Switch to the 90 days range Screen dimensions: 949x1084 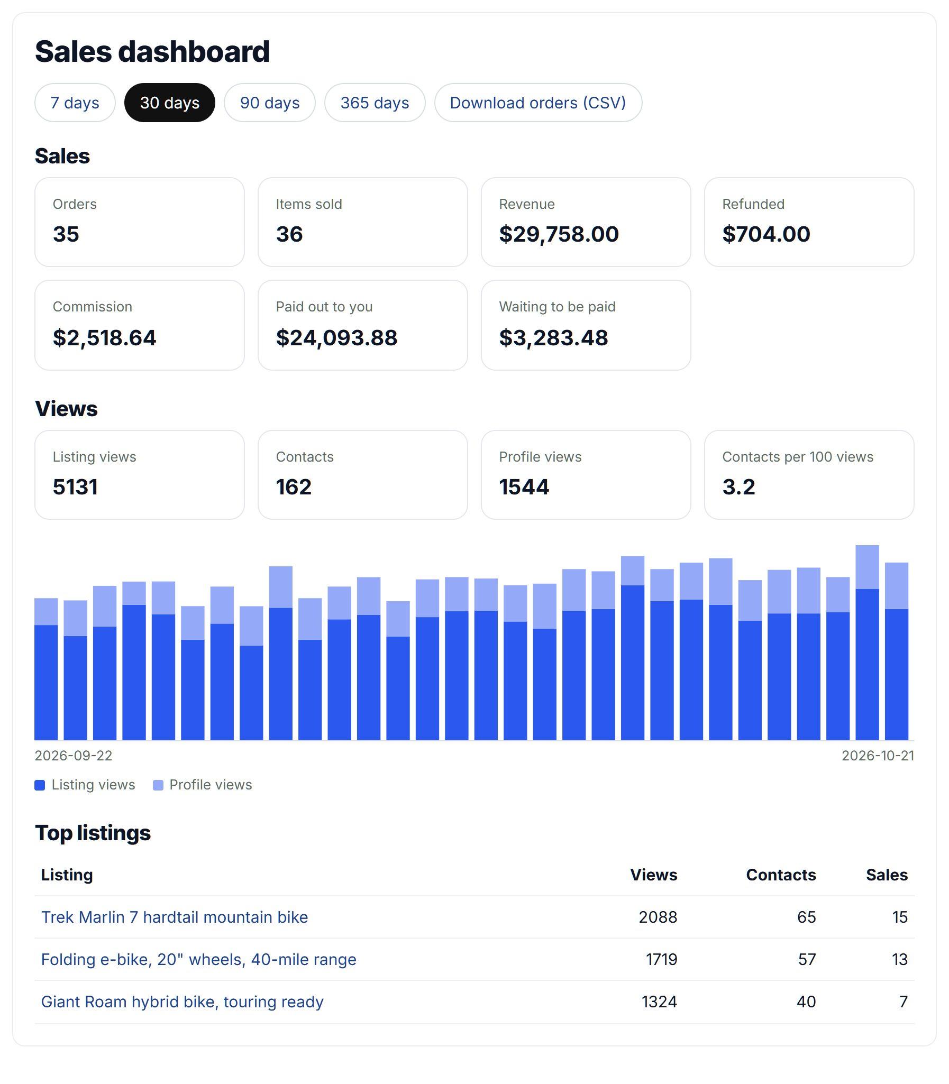(x=270, y=103)
